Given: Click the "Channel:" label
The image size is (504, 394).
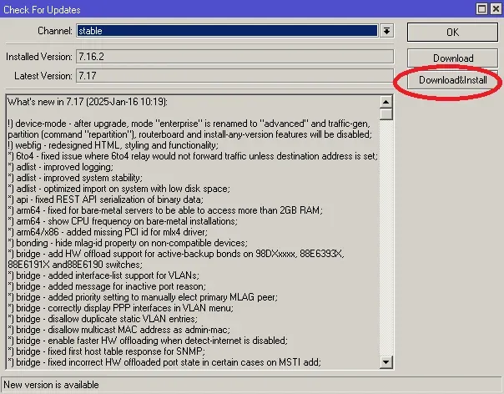Looking at the screenshot, I should pos(55,31).
